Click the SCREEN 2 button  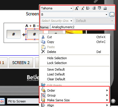coord(21,63)
